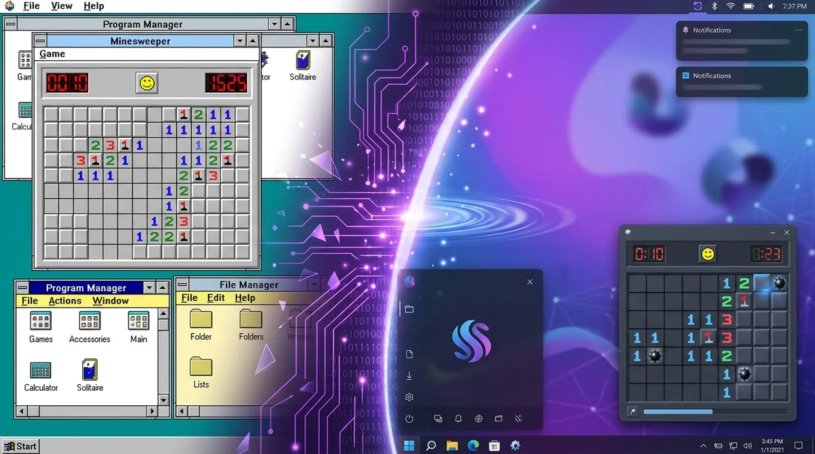Open control-menu box of retro Minesweeper window

39,41
